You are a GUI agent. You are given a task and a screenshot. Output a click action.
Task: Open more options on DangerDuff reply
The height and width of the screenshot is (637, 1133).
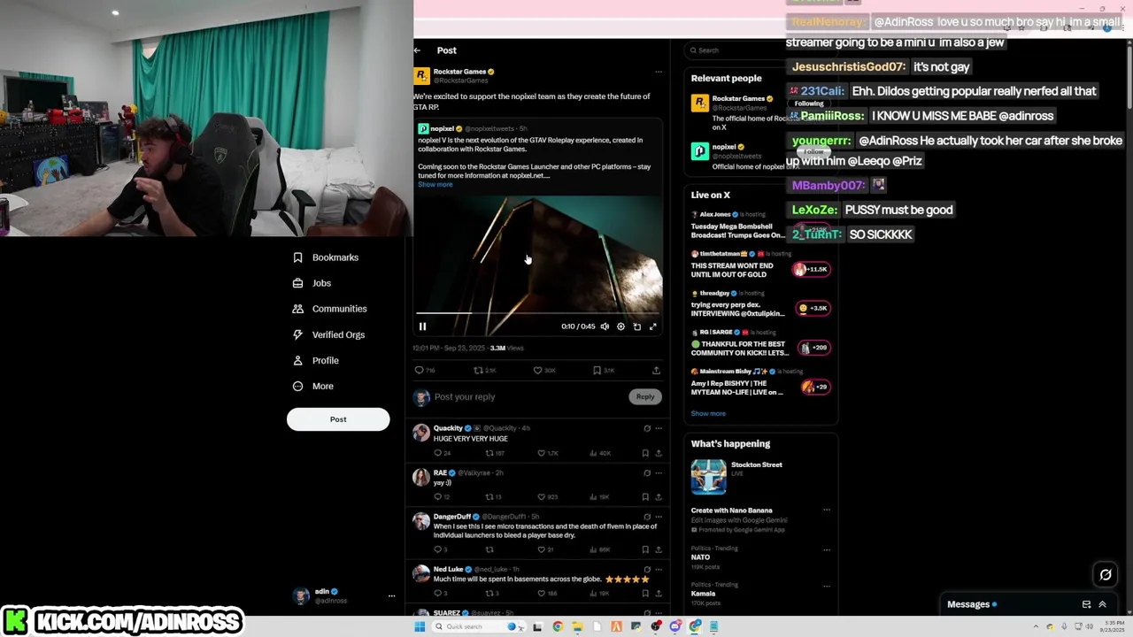(658, 517)
